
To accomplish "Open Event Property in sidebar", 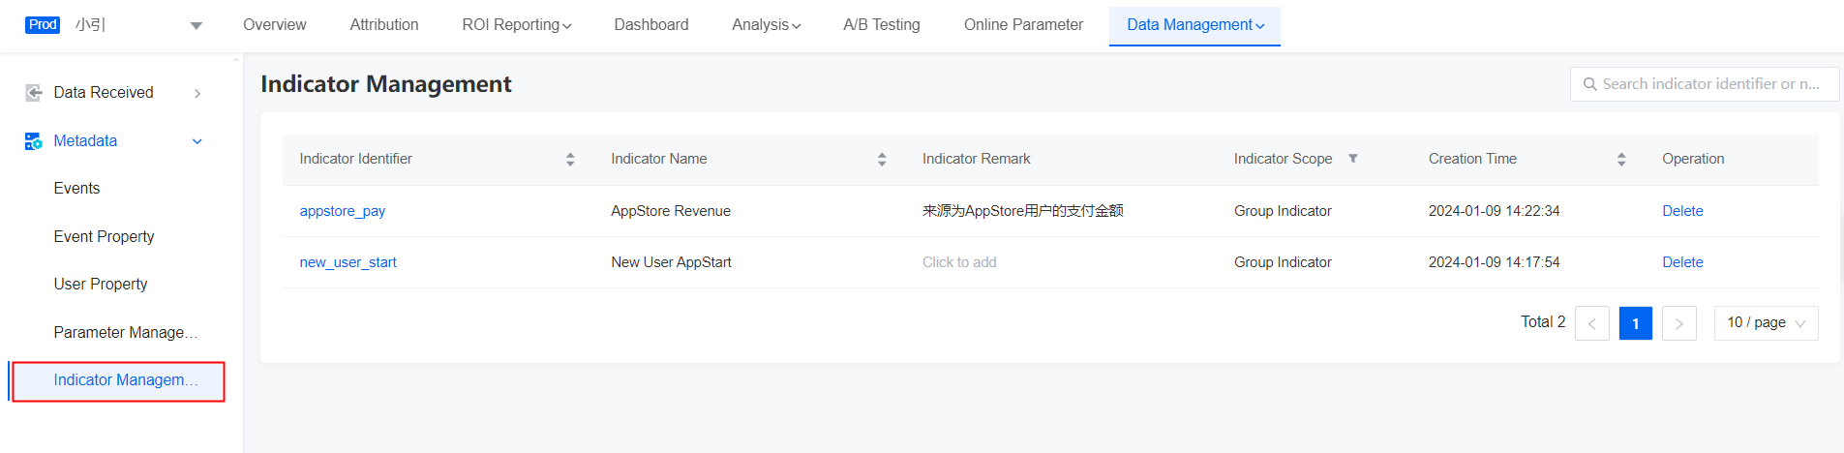I will point(104,236).
